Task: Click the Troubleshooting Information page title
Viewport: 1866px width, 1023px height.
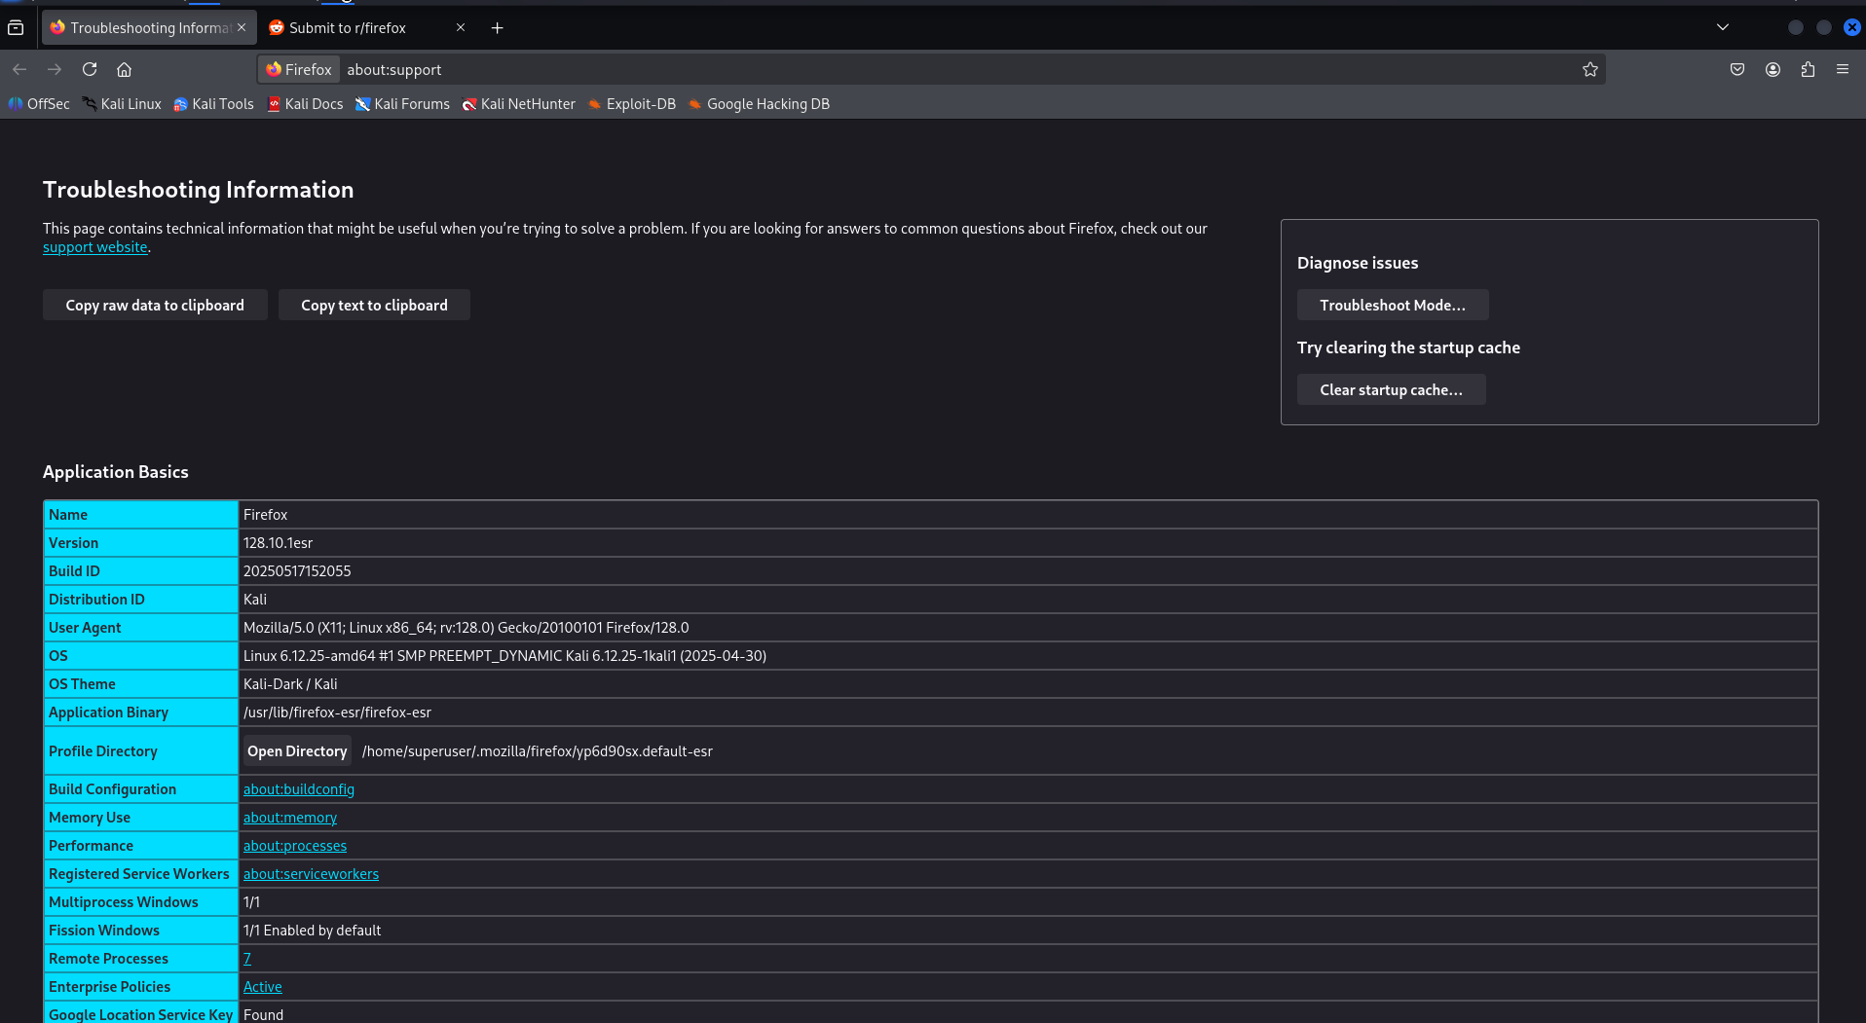Action: [x=199, y=190]
